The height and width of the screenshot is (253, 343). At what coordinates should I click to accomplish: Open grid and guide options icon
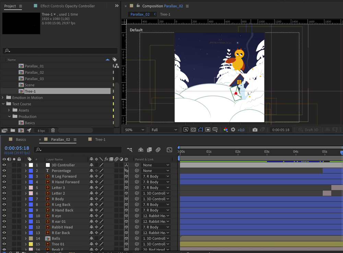pos(215,130)
